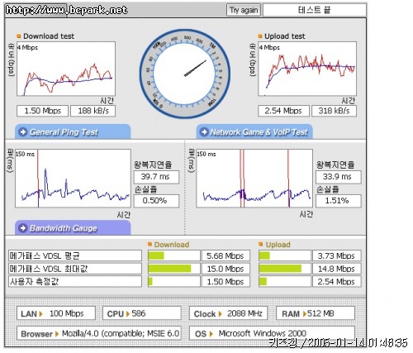Click the Try again button
This screenshot has height=353, width=413.
tap(244, 10)
